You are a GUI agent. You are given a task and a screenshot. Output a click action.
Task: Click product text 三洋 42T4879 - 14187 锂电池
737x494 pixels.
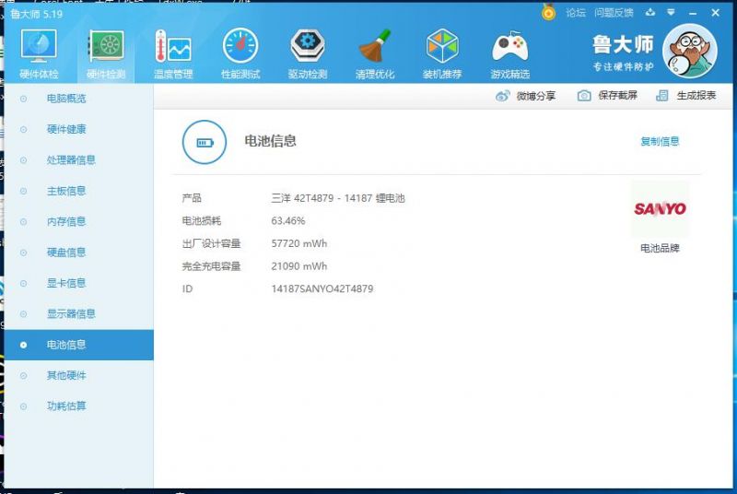338,198
